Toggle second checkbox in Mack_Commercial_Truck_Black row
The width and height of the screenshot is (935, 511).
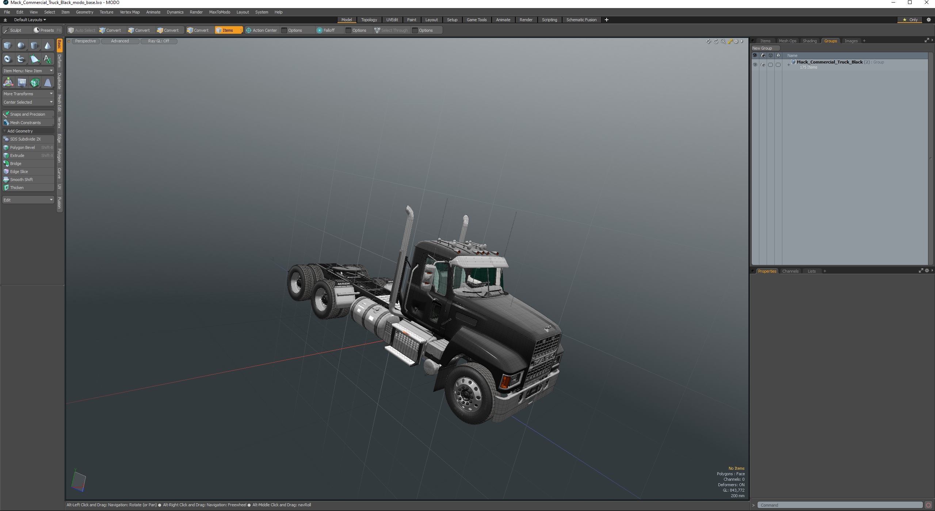click(778, 65)
